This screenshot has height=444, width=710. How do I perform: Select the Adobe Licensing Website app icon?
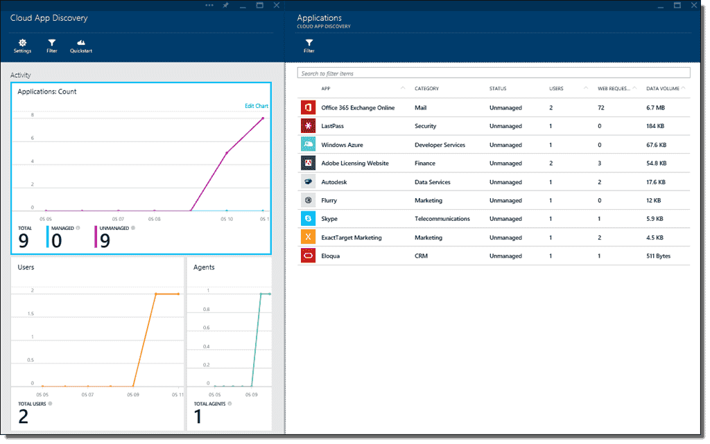point(308,163)
